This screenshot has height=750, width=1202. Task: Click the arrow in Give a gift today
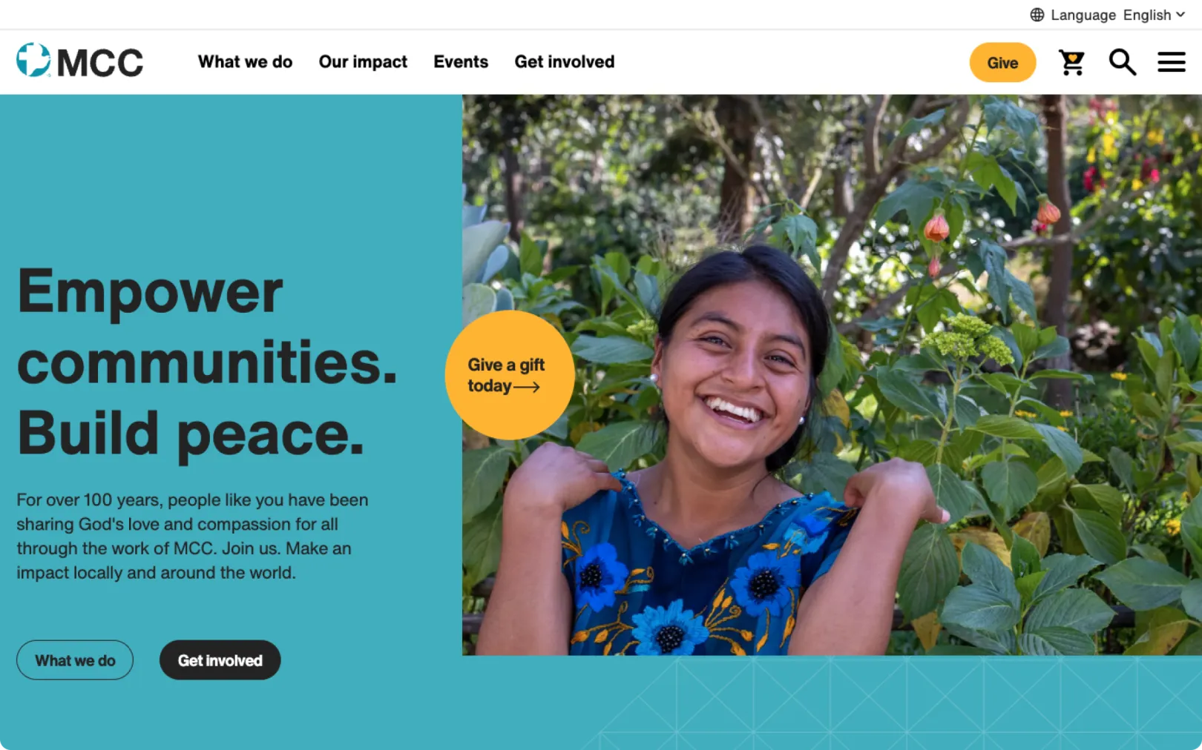[527, 387]
